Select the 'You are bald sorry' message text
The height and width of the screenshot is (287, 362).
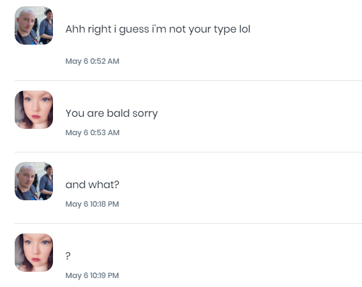(x=112, y=114)
